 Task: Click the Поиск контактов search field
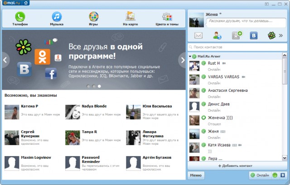click(x=236, y=47)
